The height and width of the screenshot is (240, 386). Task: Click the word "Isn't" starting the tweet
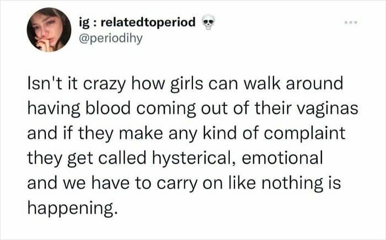point(42,83)
